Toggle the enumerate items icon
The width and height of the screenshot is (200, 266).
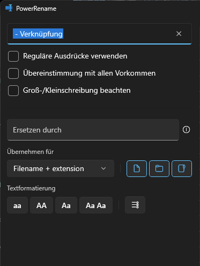(x=135, y=205)
